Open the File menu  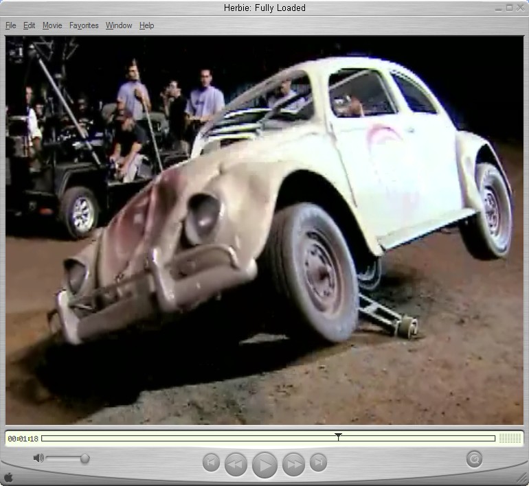point(11,25)
